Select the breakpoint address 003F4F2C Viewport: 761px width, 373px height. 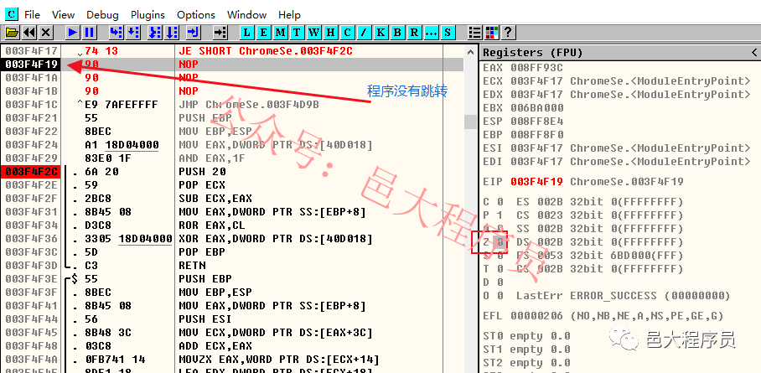pyautogui.click(x=32, y=172)
